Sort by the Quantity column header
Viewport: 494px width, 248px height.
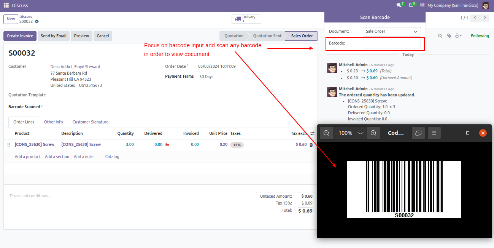[125, 133]
